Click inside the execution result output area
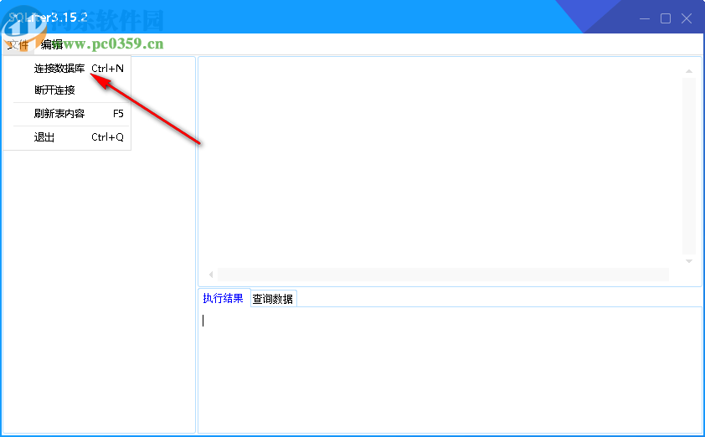This screenshot has height=437, width=705. click(x=450, y=370)
